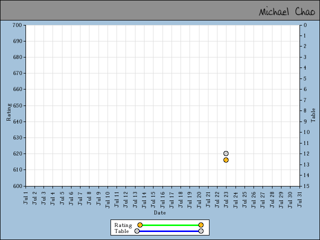320x240 pixels.
Task: Click the '8' table axis value
Action: pyautogui.click(x=305, y=111)
